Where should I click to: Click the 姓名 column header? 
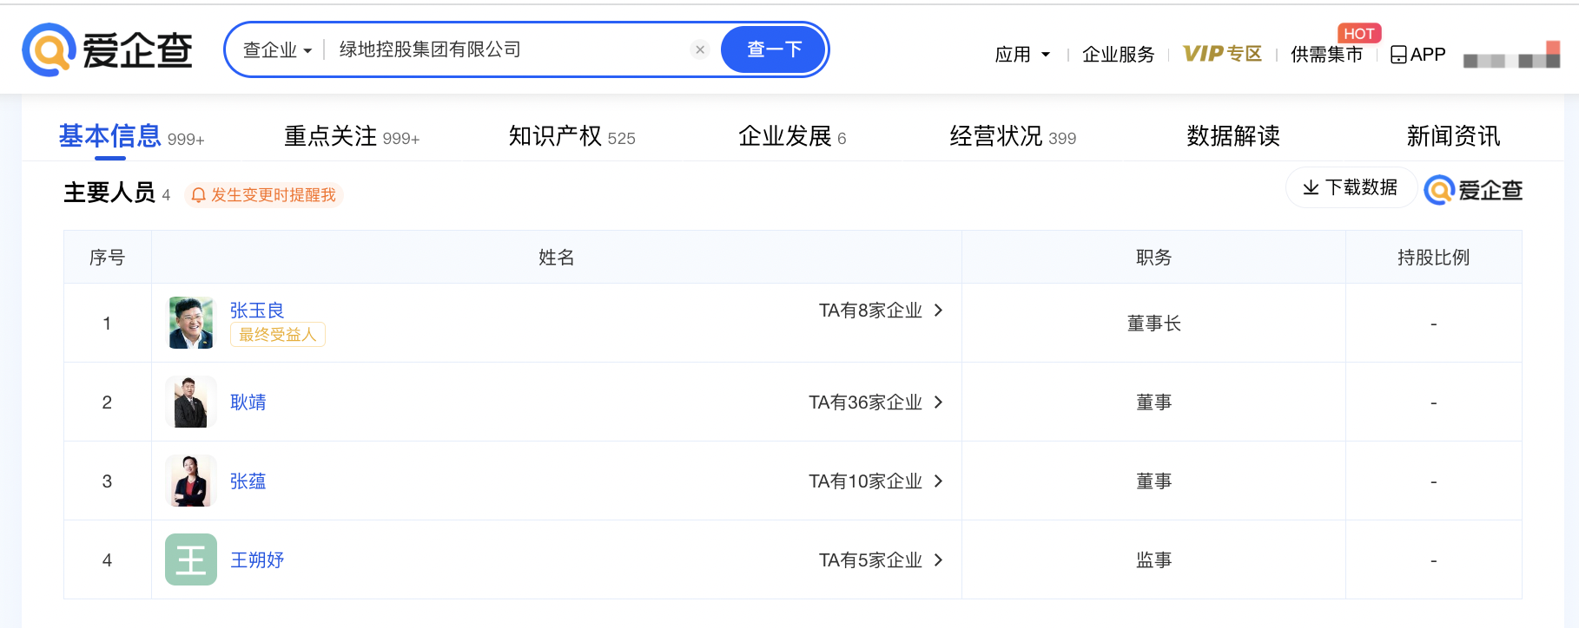point(557,258)
